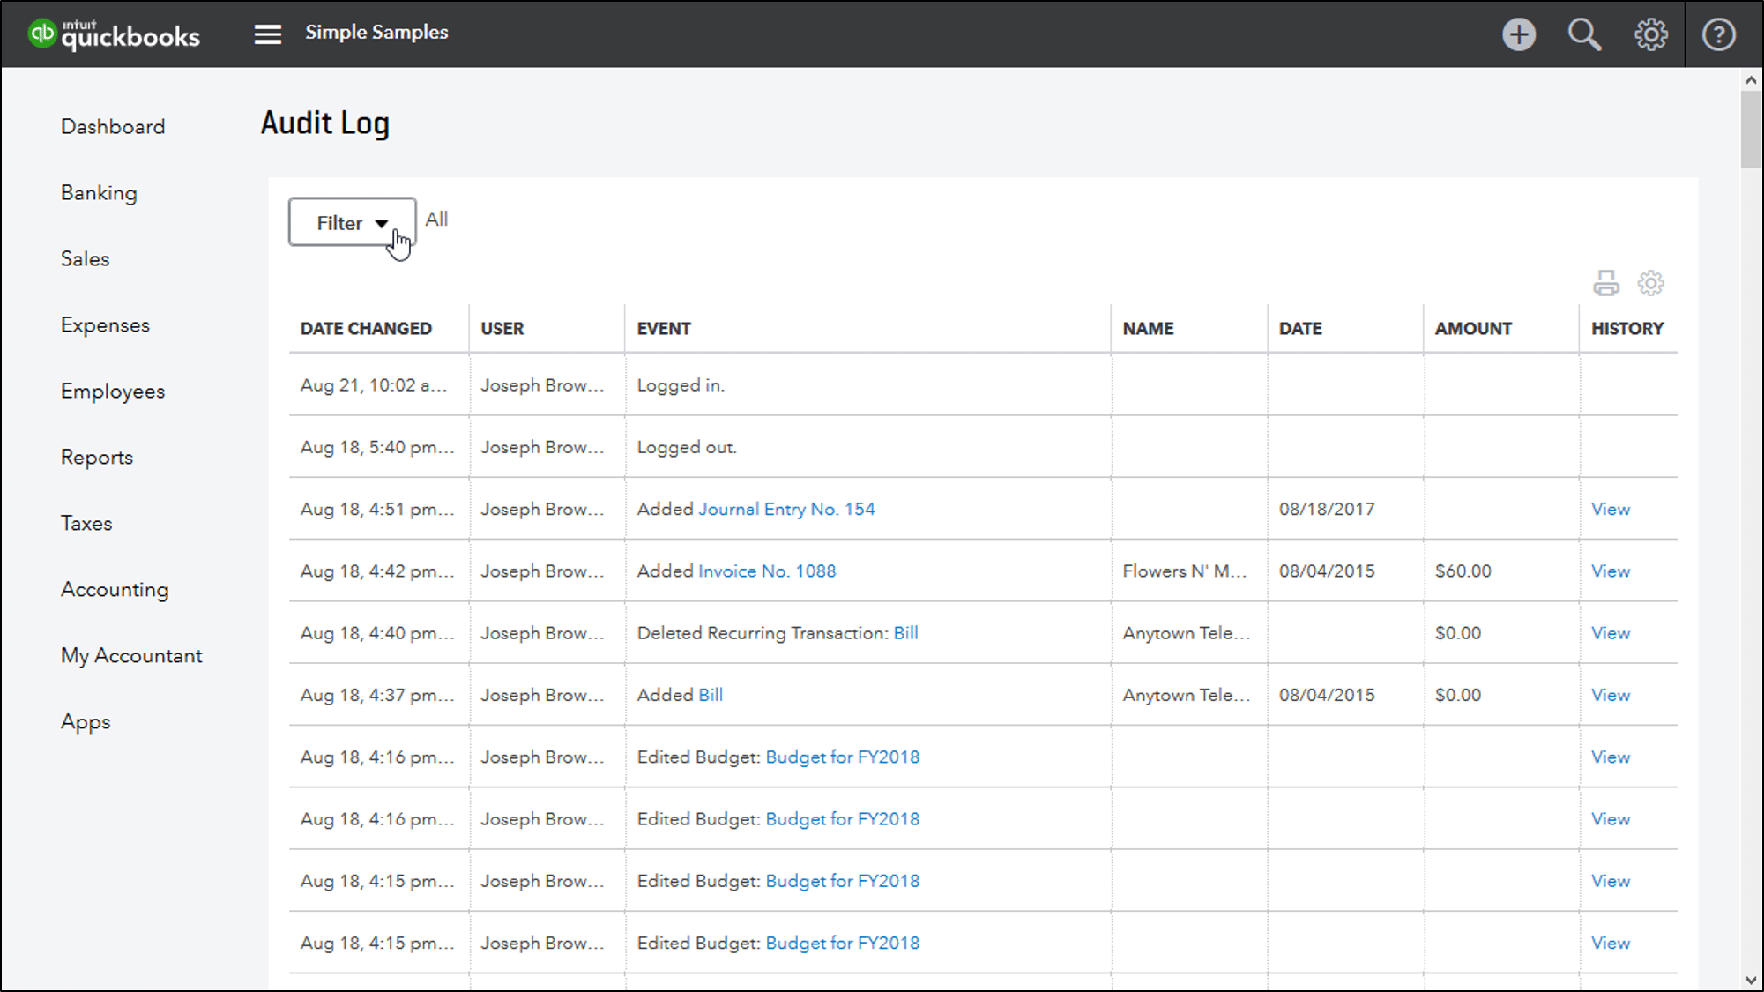
Task: Open Invoice No. 1088 link
Action: pyautogui.click(x=767, y=571)
